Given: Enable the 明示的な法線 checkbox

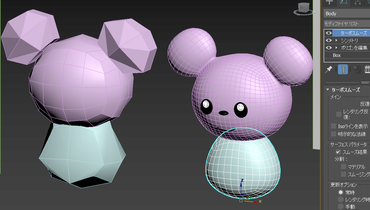Looking at the screenshot, I should coord(333,134).
